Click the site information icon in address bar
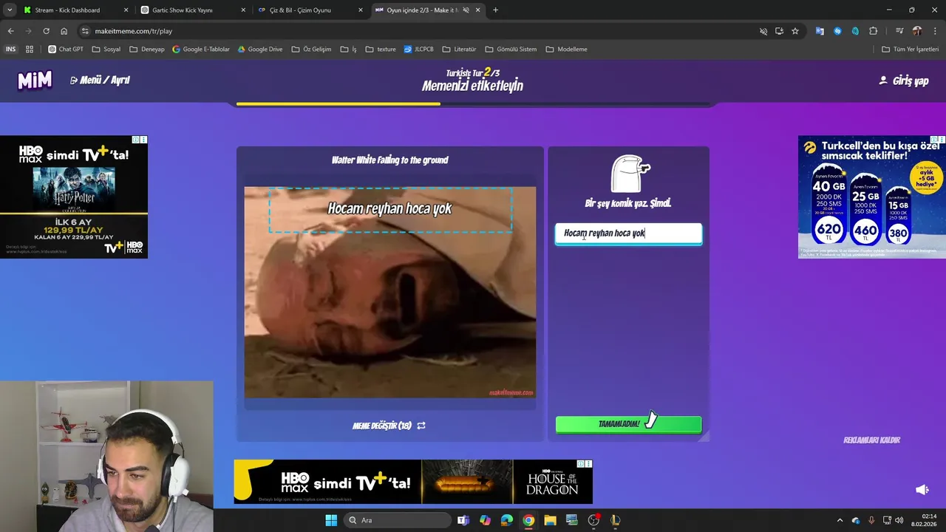 85,31
